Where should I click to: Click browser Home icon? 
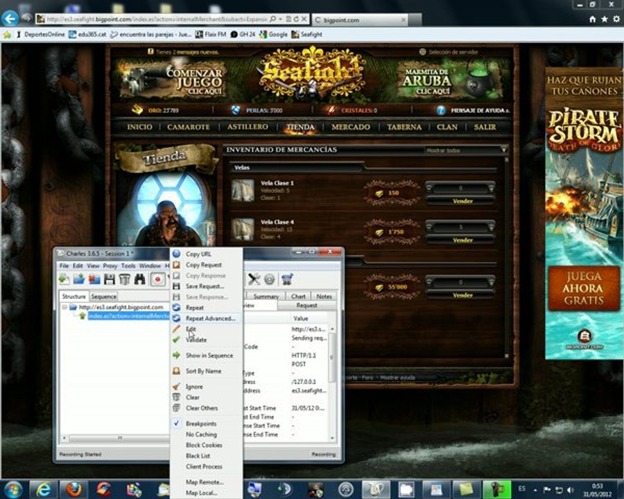pos(593,19)
